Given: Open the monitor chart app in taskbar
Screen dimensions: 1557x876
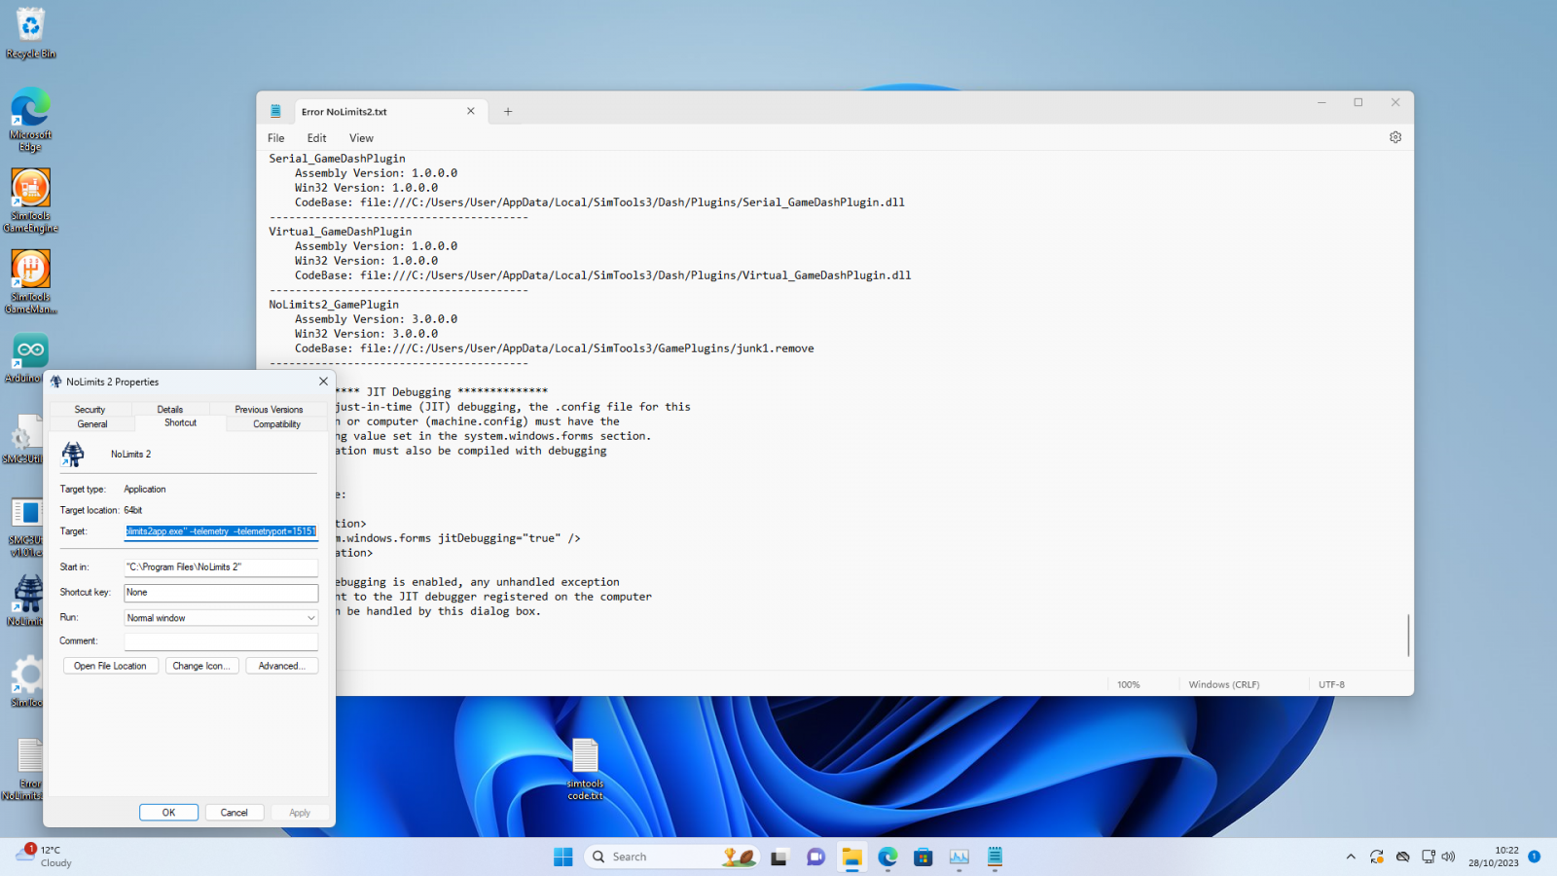Looking at the screenshot, I should click(960, 857).
